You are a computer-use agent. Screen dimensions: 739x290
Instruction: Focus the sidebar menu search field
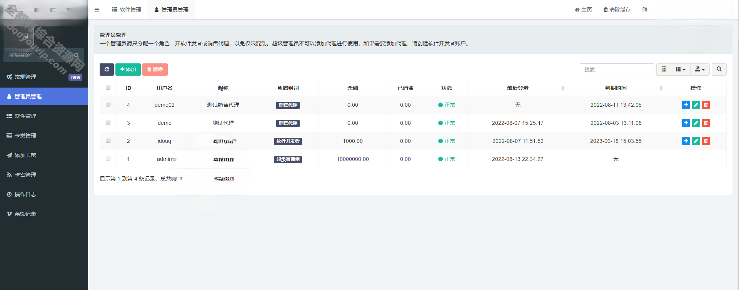coord(38,55)
